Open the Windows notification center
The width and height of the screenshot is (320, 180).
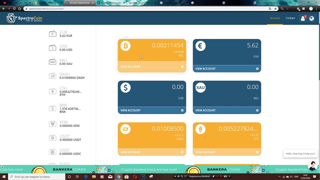click(314, 177)
